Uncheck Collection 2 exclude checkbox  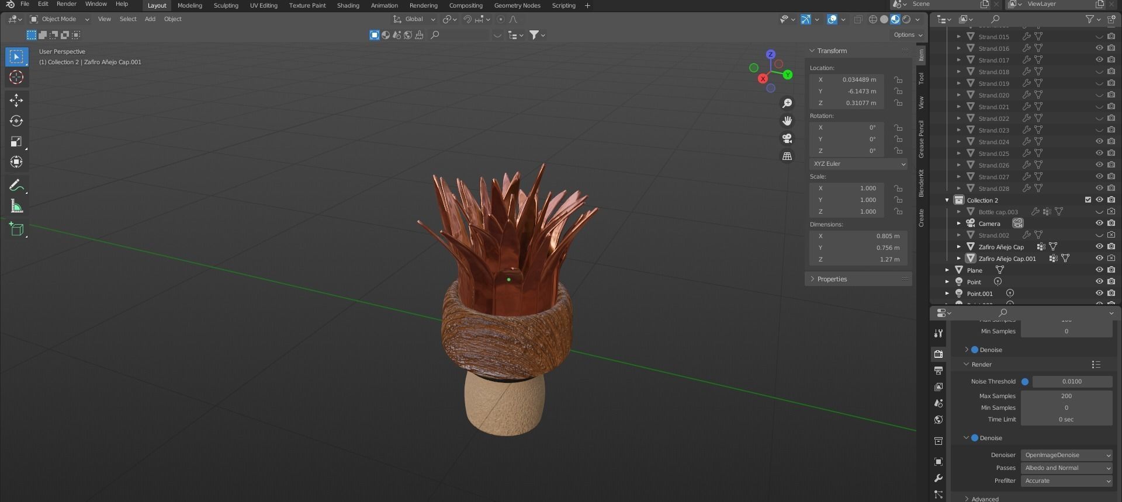click(1088, 200)
